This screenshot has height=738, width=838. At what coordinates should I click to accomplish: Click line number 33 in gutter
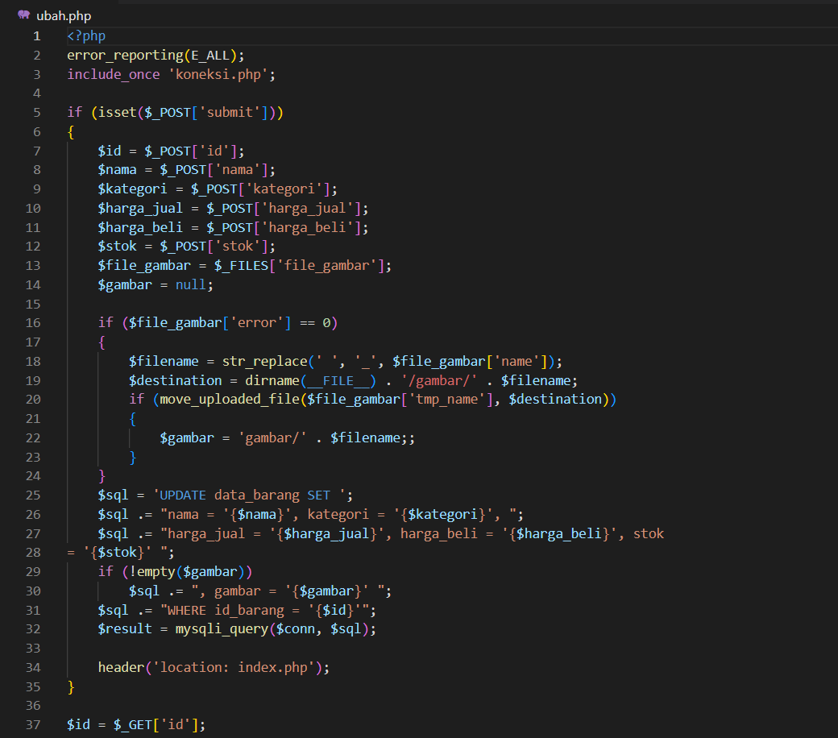click(33, 649)
